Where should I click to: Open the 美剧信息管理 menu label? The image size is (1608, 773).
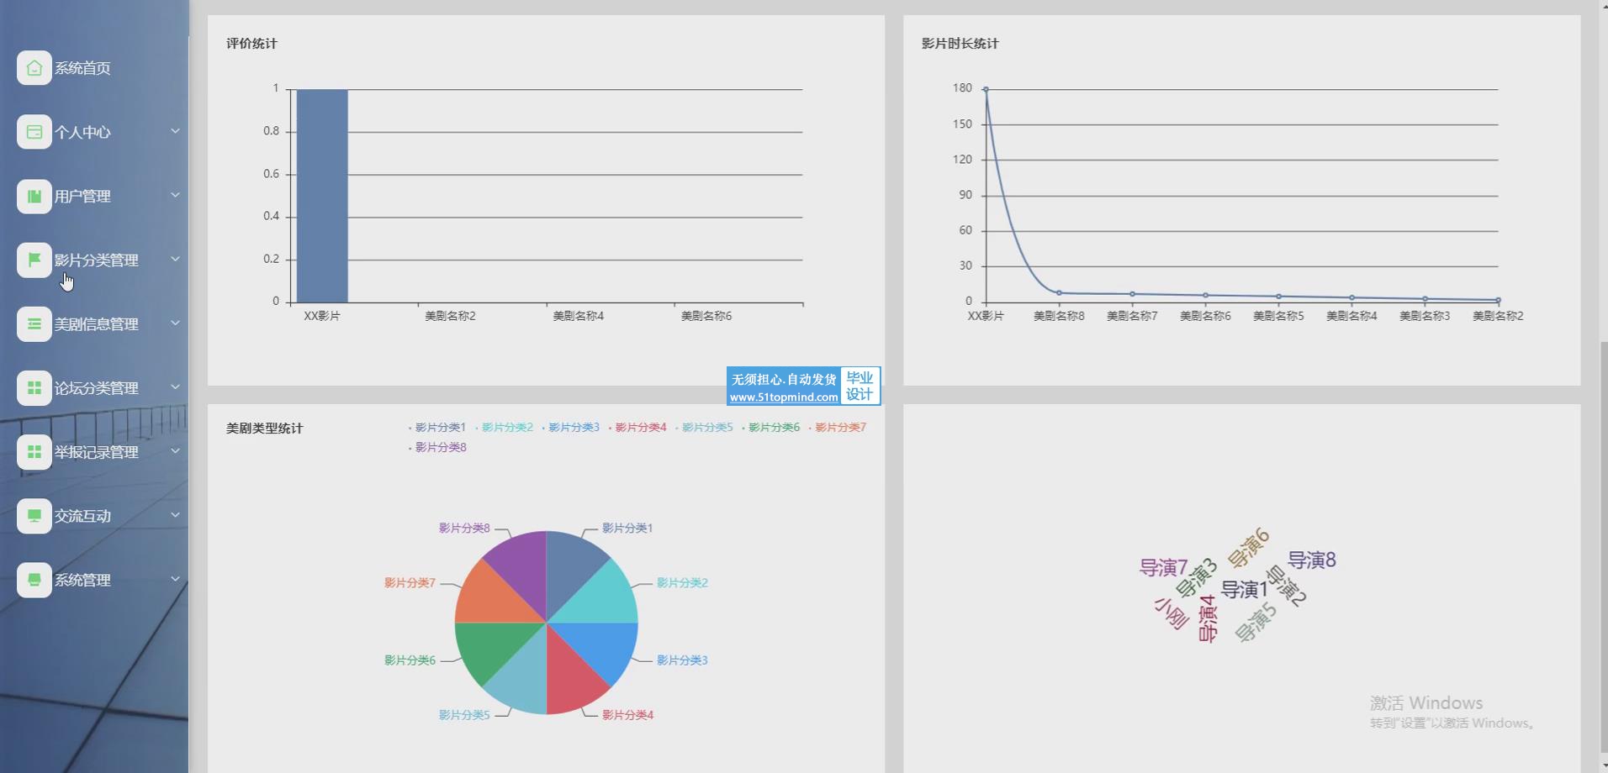pyautogui.click(x=96, y=324)
